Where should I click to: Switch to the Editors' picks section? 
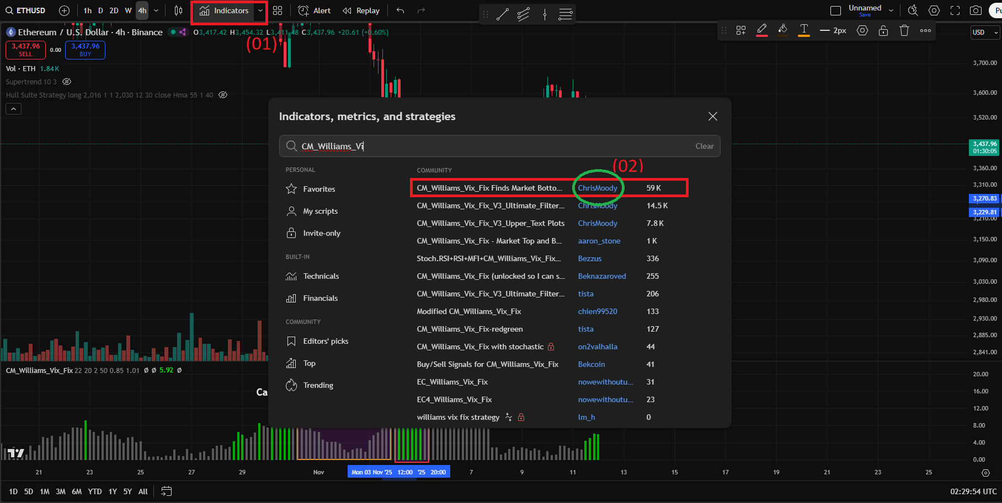325,340
